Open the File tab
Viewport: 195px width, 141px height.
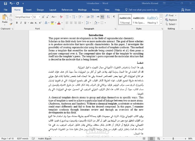click(x=6, y=10)
